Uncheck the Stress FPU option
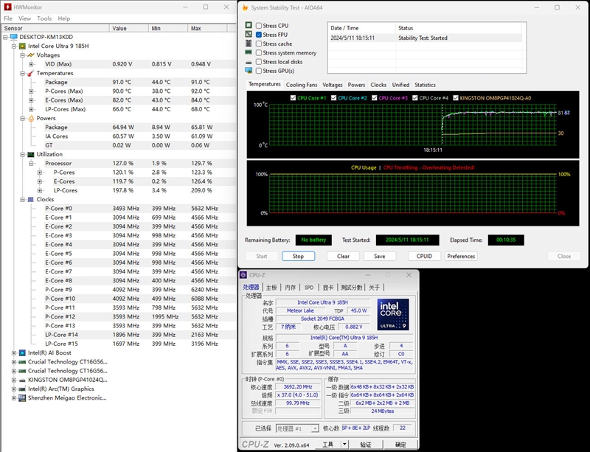This screenshot has height=452, width=590. point(259,35)
